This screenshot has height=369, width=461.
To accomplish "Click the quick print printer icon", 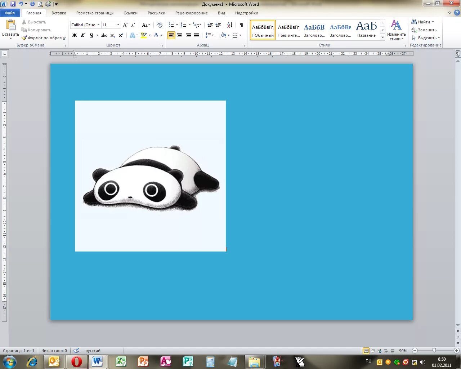I will tap(48, 4).
